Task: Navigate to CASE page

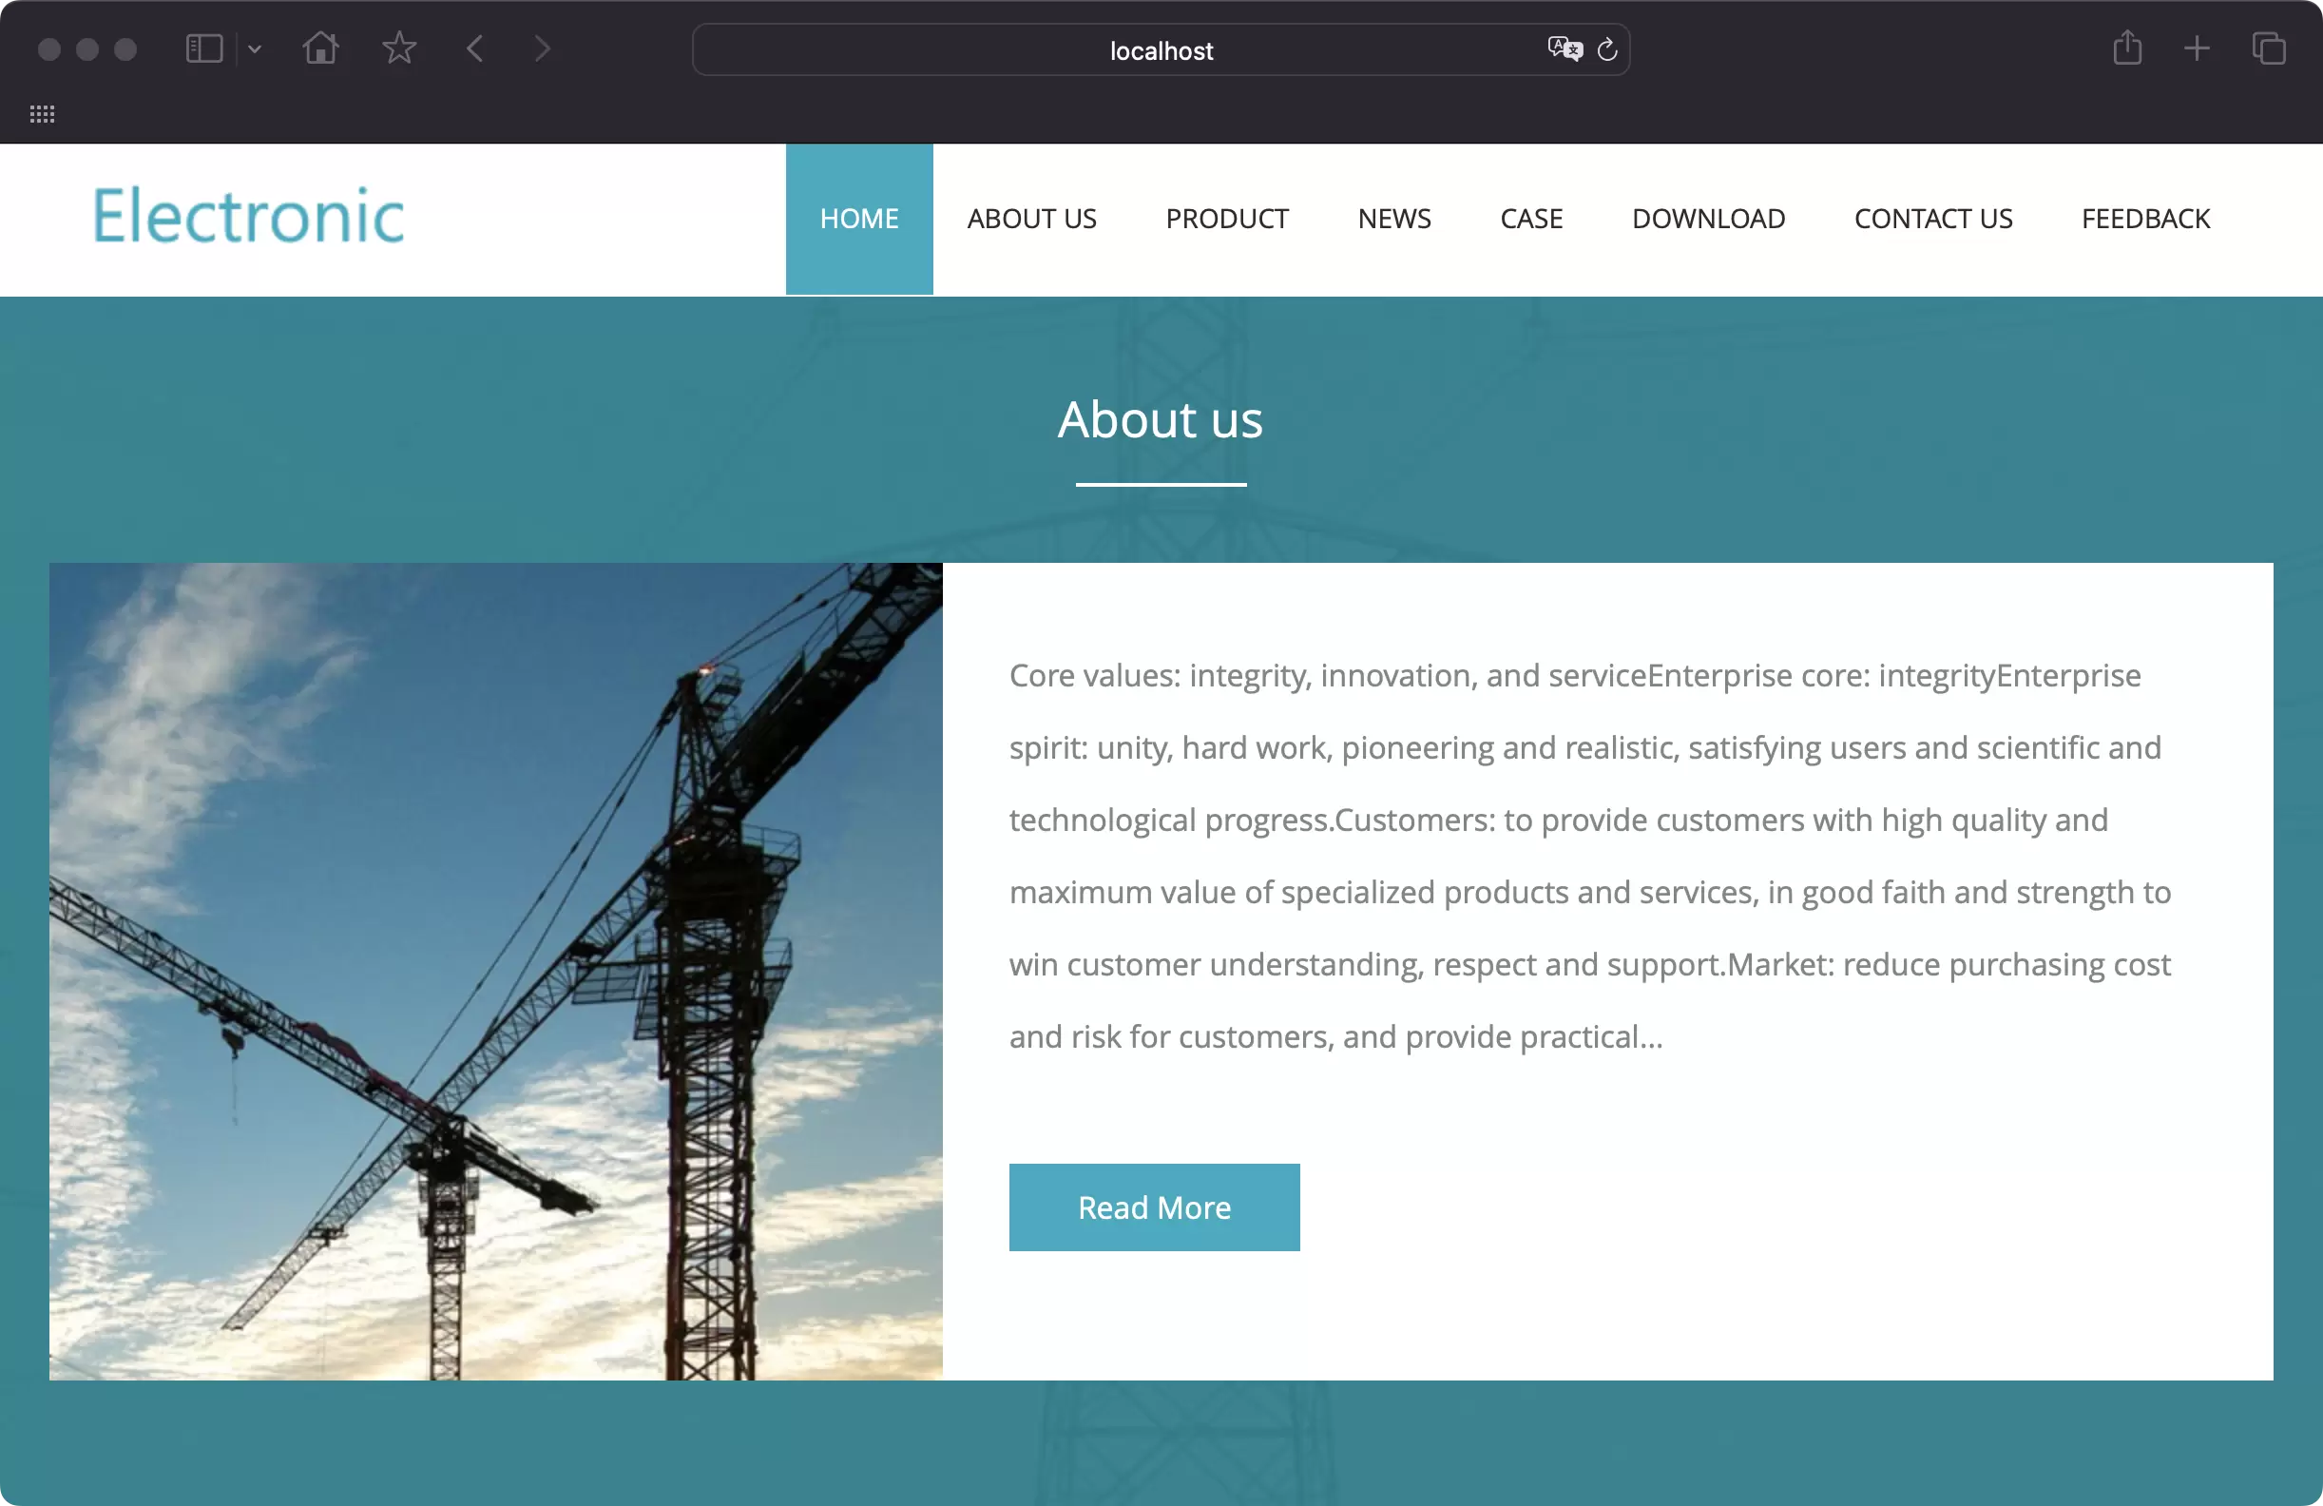Action: click(1529, 217)
